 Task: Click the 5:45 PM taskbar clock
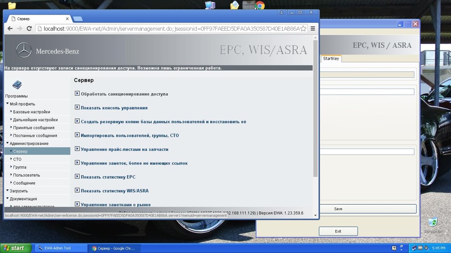[439, 248]
